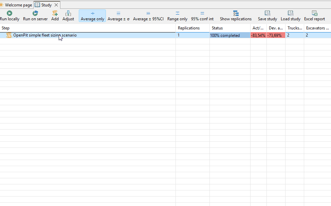The width and height of the screenshot is (331, 206).
Task: Click the -73,69% red cell
Action: click(x=276, y=36)
